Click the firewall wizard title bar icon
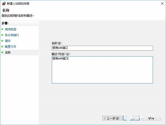 4,3
